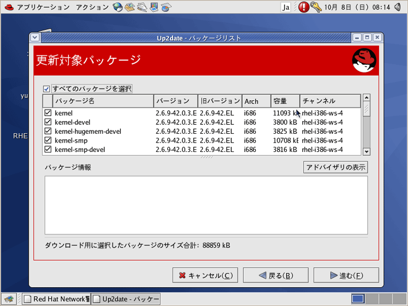Click the Ja input method indicator
Image resolution: width=408 pixels, height=306 pixels.
[286, 7]
